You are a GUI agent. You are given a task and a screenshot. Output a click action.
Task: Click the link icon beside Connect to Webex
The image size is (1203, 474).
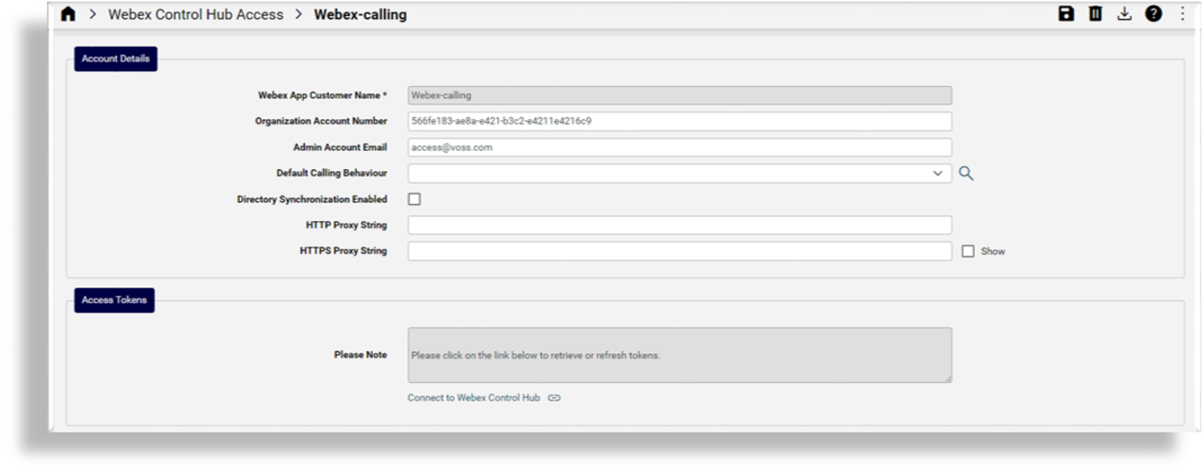click(556, 396)
